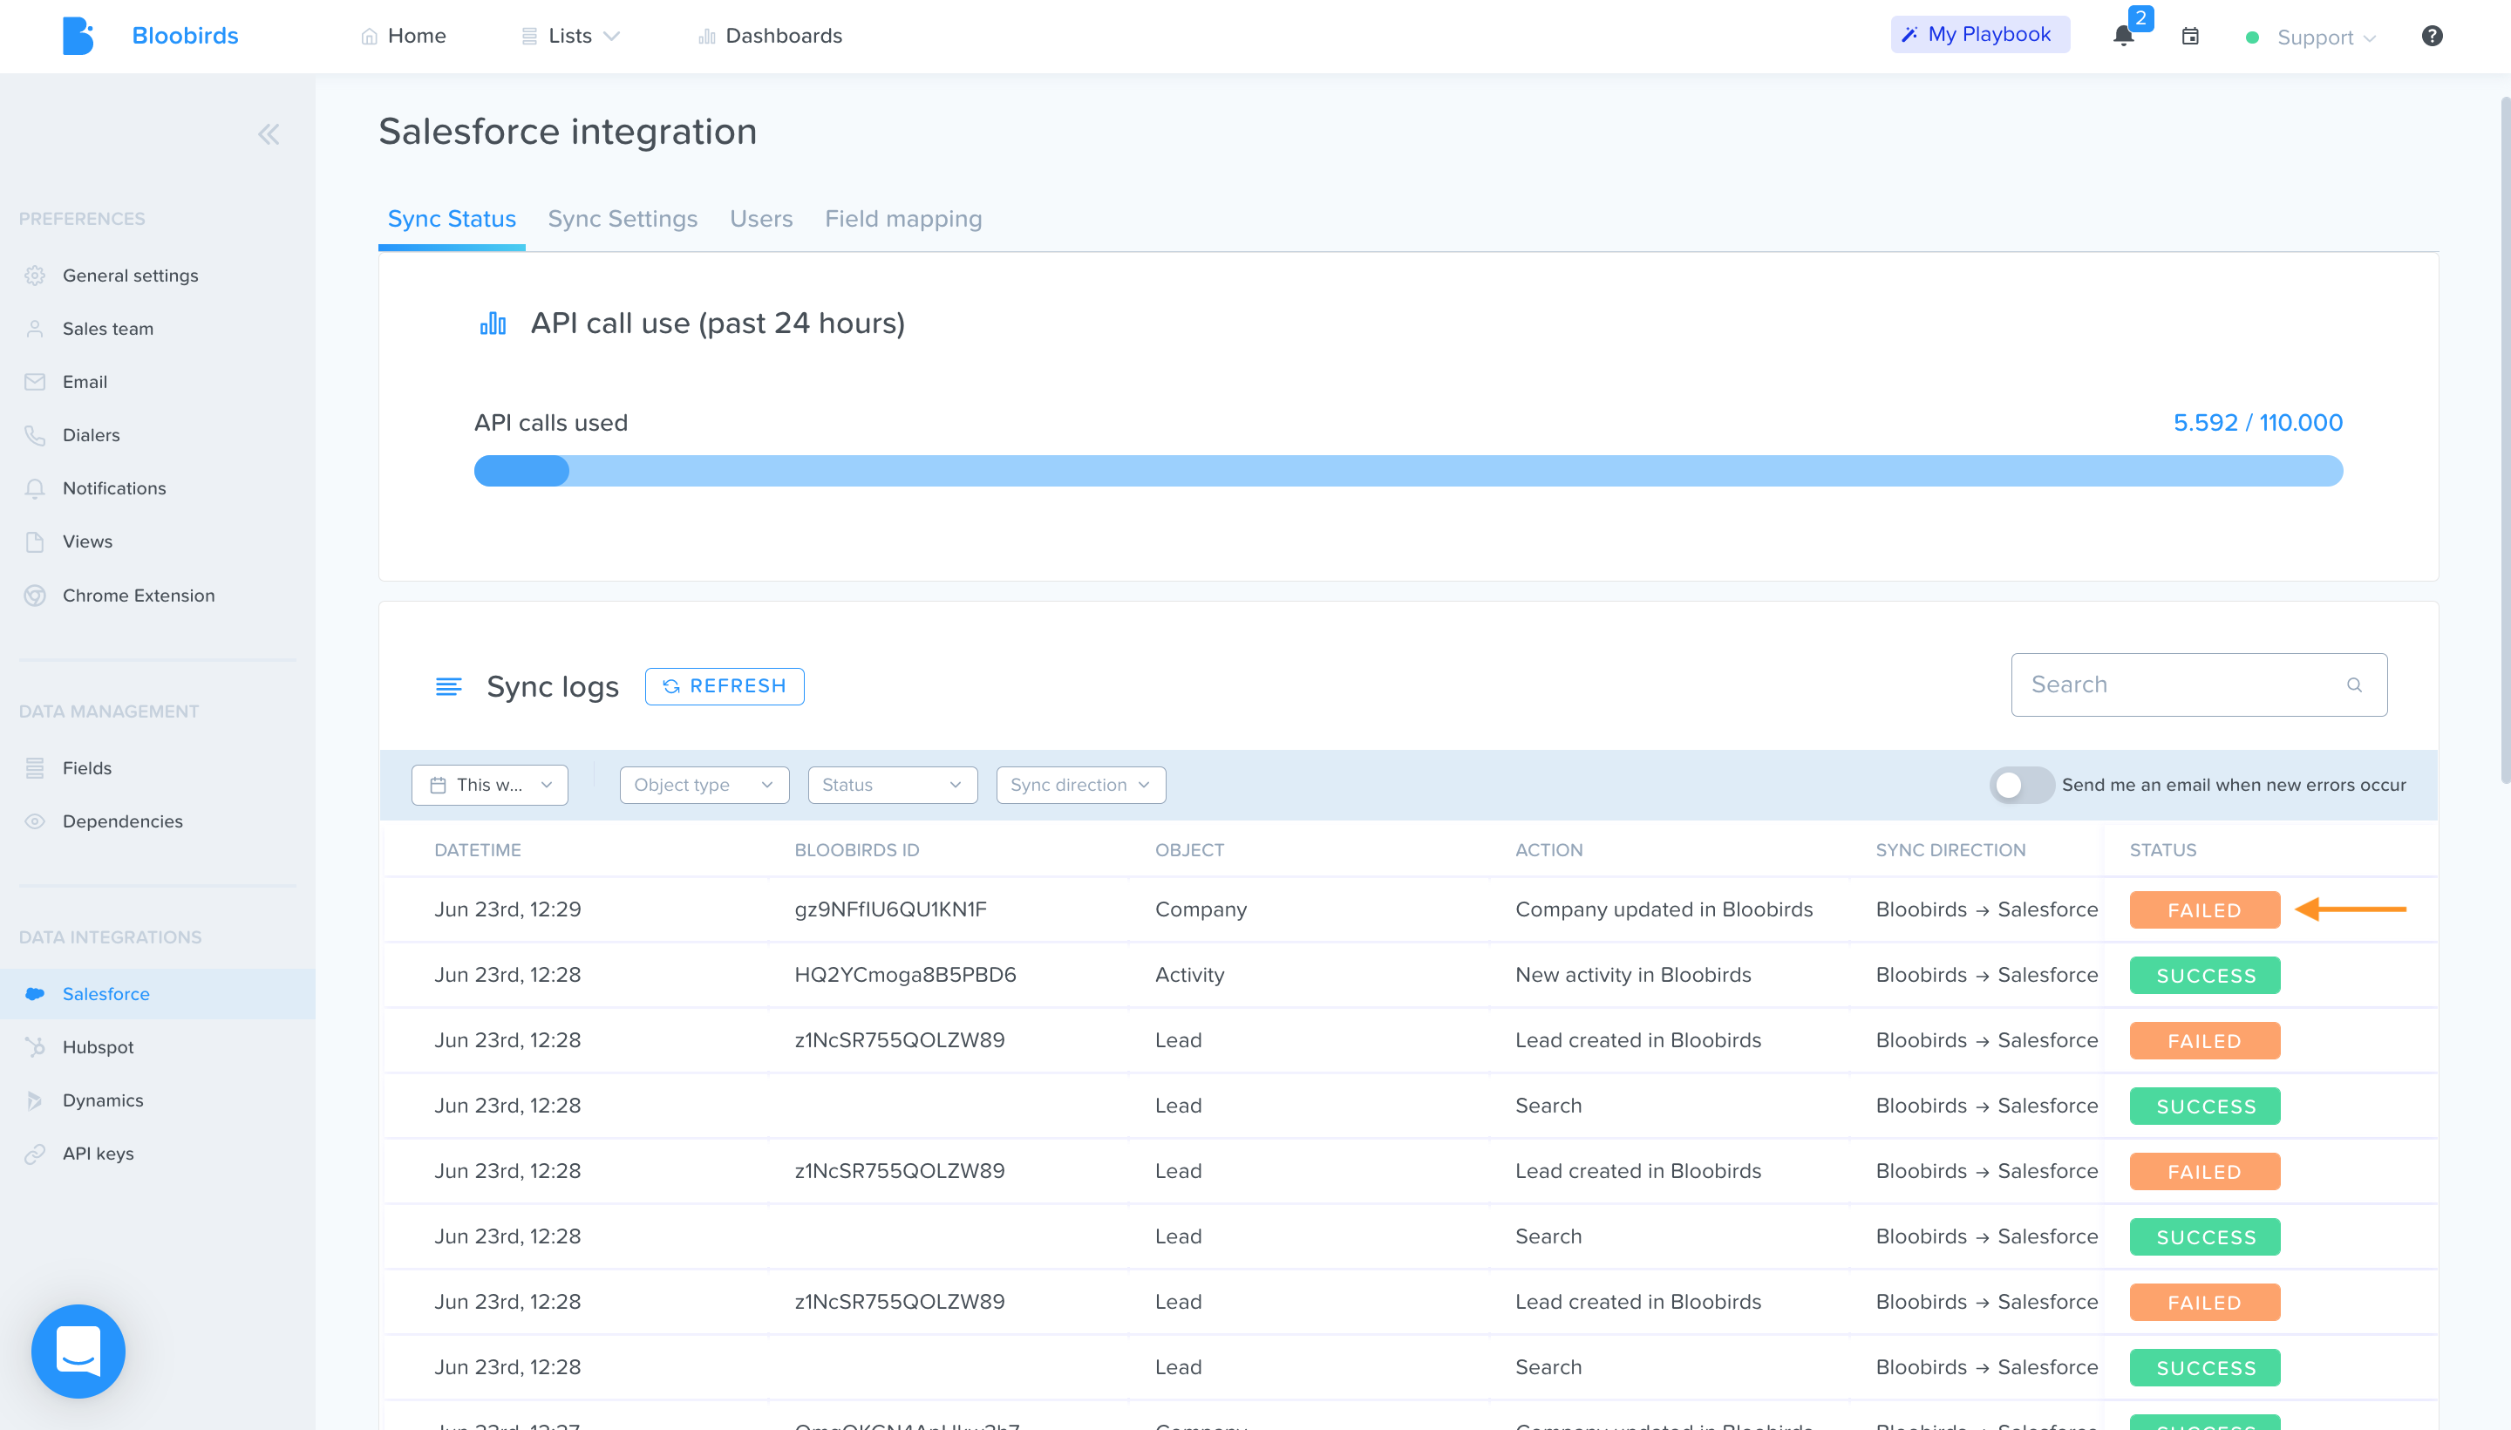This screenshot has height=1430, width=2511.
Task: Open Hubspot integration link
Action: (x=99, y=1047)
